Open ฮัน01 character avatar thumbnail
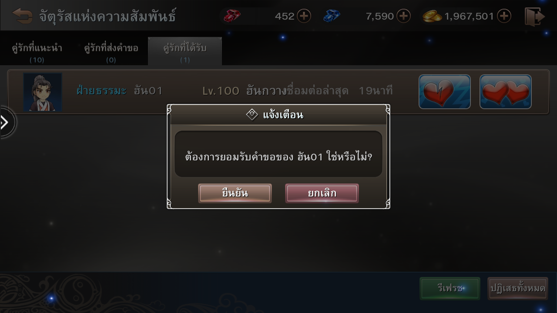 (43, 92)
